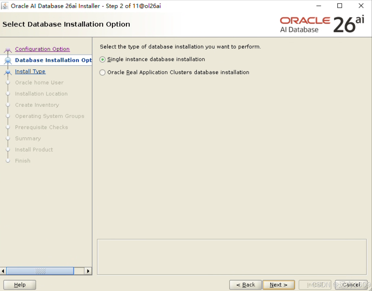Cancel the installer with Cancel button

pos(351,285)
